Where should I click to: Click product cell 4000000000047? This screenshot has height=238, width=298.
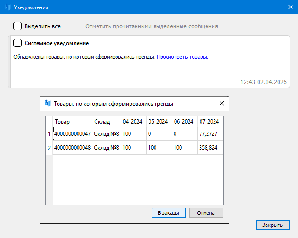pyautogui.click(x=72, y=134)
